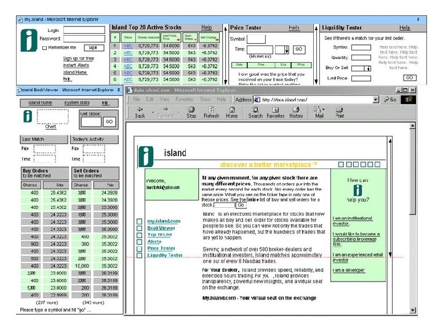Open Search from browser toolbar

click(255, 109)
